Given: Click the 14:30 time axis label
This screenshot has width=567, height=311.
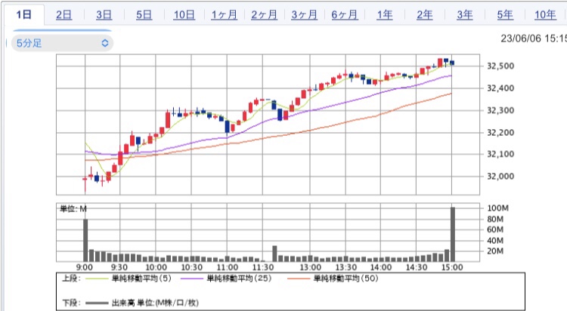Looking at the screenshot, I should point(417,267).
